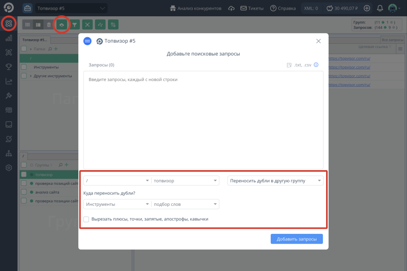407x271 pixels.
Task: Click the 30 490,07 ₽ balance
Action: point(342,8)
